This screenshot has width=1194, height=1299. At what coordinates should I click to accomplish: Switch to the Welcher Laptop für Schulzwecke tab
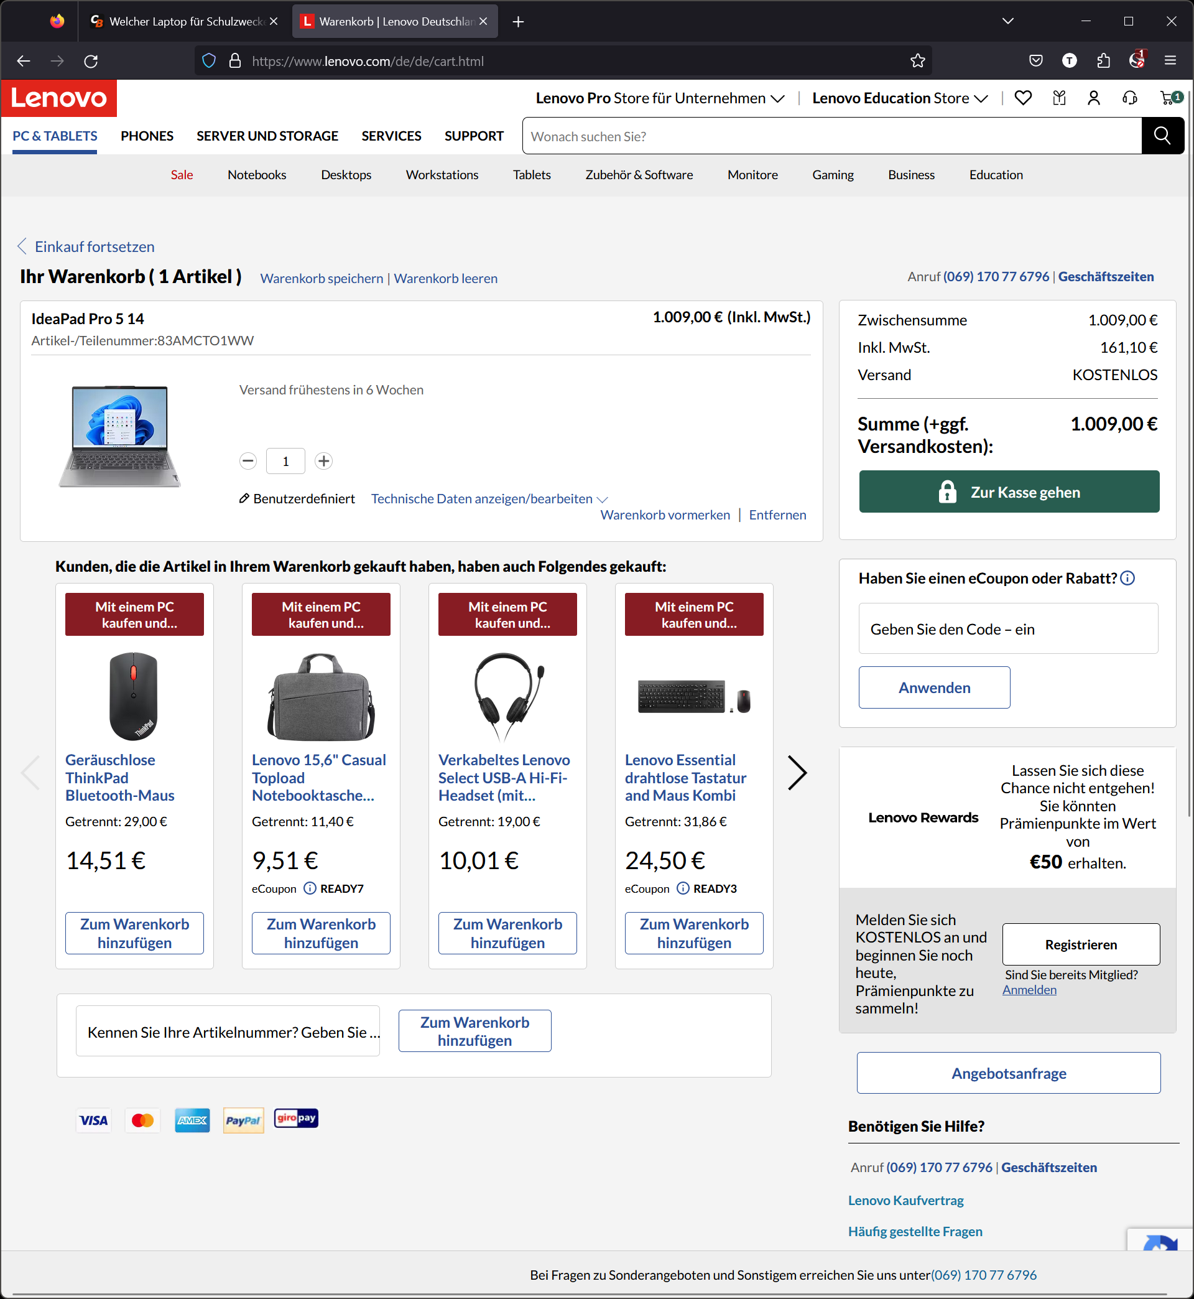[x=184, y=21]
